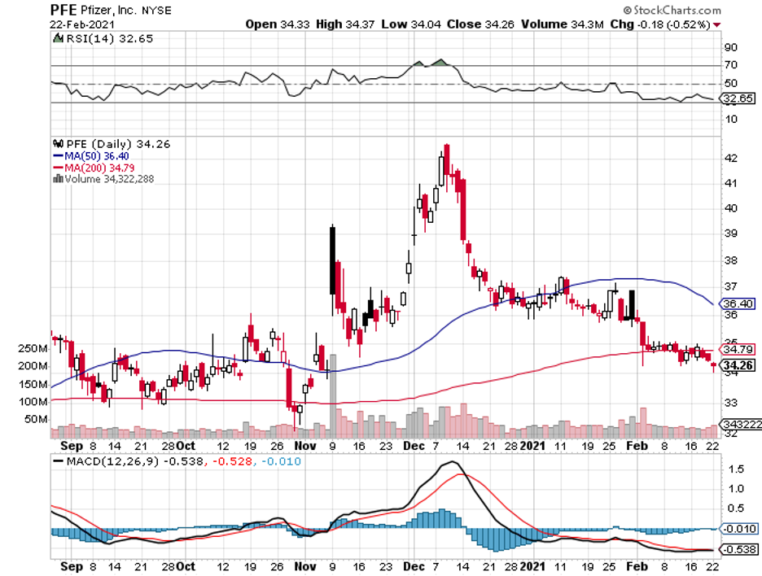762x576 pixels.
Task: Click the 'Dec' label on the price chart date axis
Action: [414, 446]
